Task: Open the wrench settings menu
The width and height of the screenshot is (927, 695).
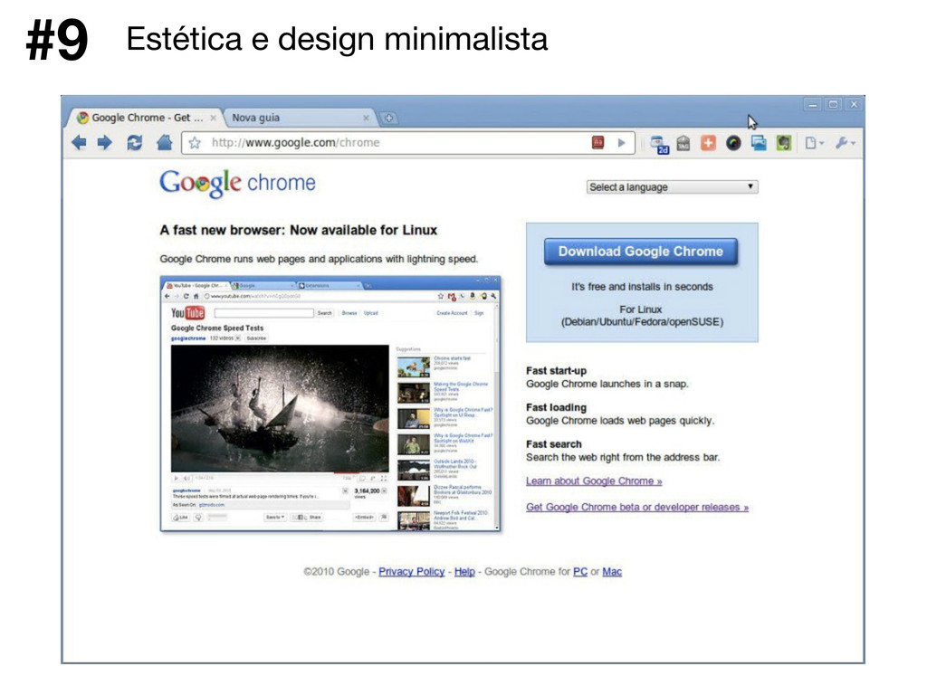Action: [x=846, y=142]
